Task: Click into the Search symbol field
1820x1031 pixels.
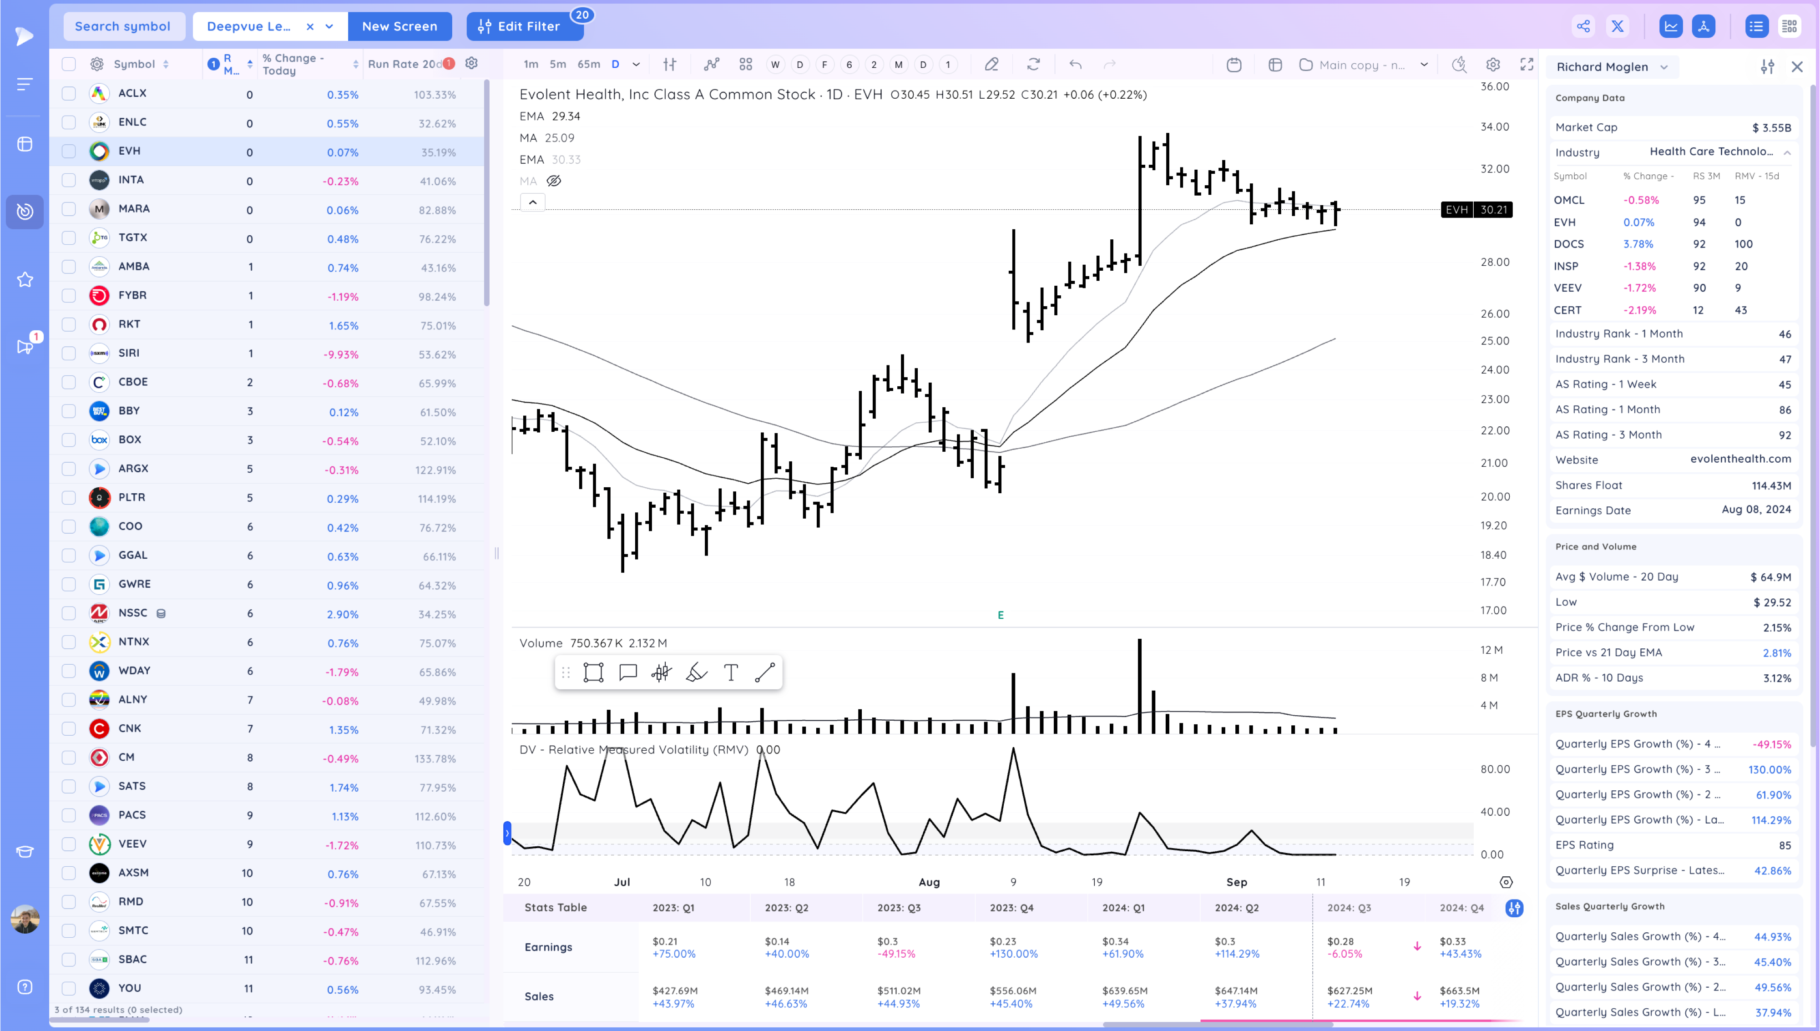Action: click(123, 26)
